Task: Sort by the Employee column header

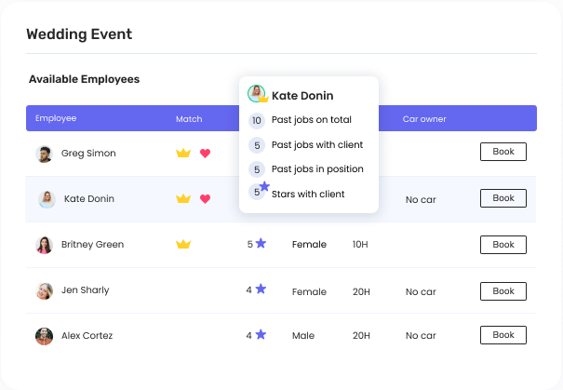Action: tap(56, 118)
